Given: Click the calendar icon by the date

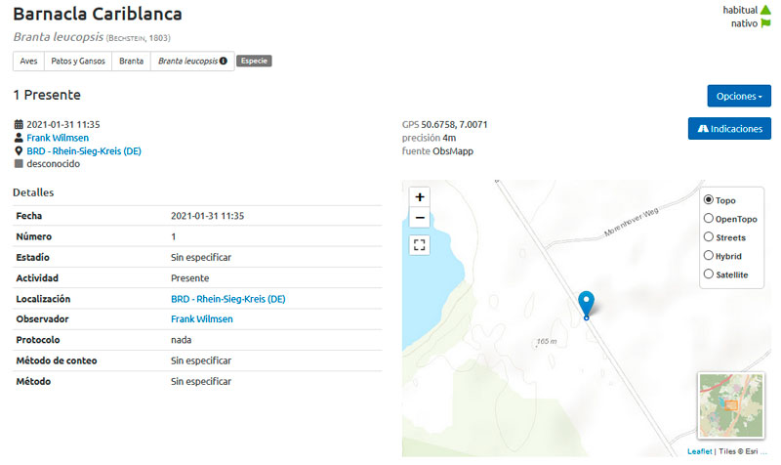Looking at the screenshot, I should [x=19, y=124].
